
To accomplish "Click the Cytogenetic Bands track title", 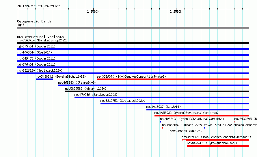I will pyautogui.click(x=34, y=21).
